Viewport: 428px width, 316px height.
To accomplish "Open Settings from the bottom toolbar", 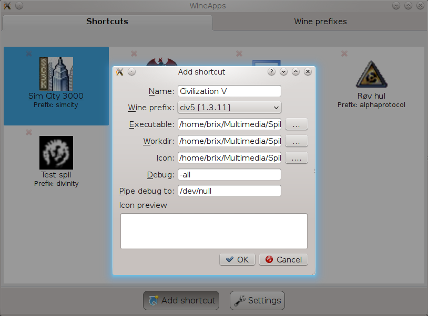I will pyautogui.click(x=257, y=300).
